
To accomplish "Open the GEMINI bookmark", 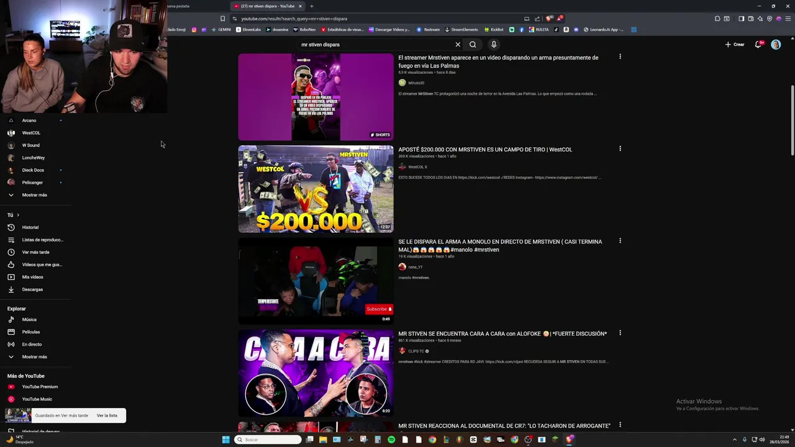I will pyautogui.click(x=221, y=29).
